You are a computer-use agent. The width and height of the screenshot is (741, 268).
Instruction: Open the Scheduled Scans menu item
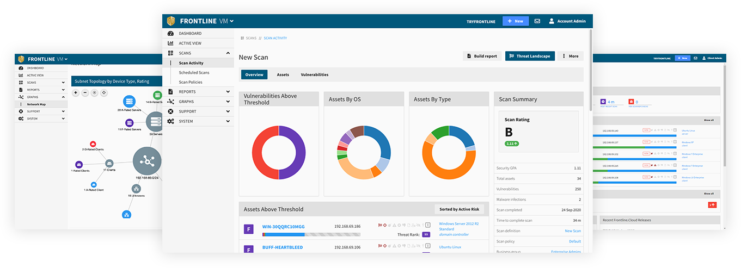[x=194, y=73]
